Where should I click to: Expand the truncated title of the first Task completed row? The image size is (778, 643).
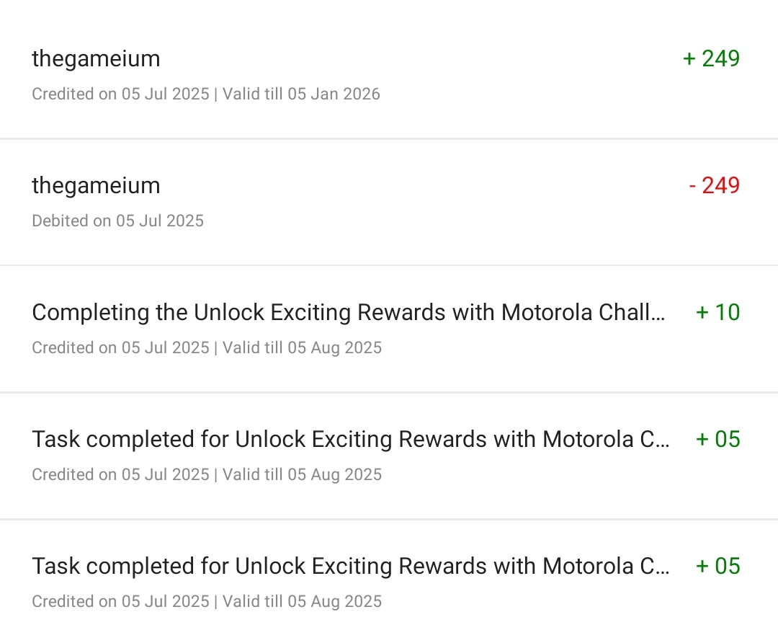click(x=661, y=439)
